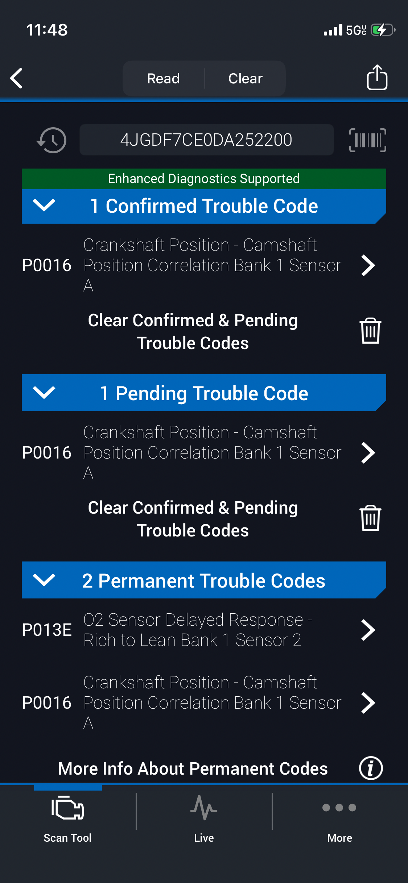Tap trash icon under Pending Trouble Code
This screenshot has width=408, height=883.
370,518
